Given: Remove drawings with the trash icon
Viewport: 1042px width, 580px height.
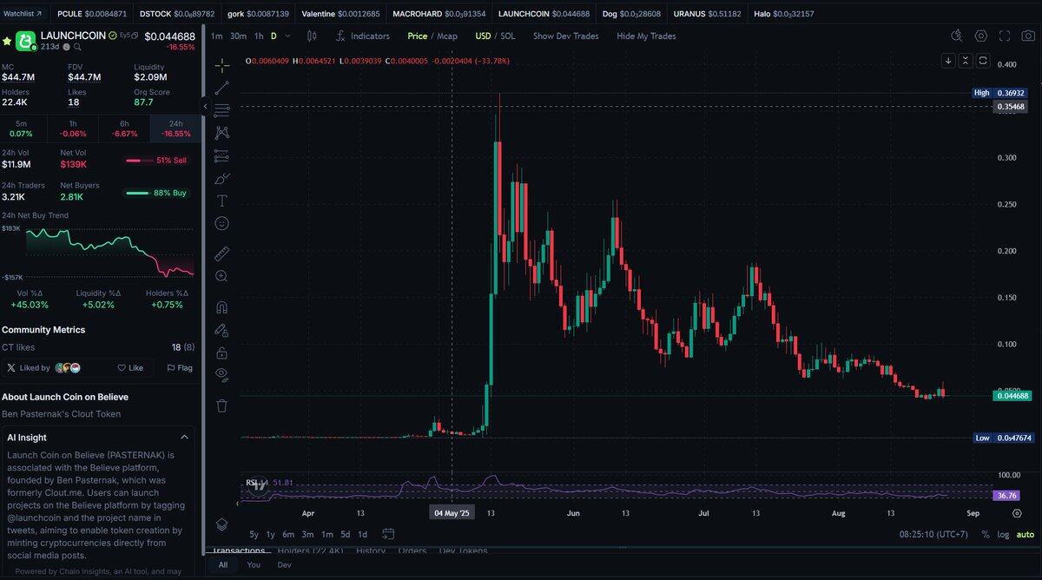Looking at the screenshot, I should point(221,405).
